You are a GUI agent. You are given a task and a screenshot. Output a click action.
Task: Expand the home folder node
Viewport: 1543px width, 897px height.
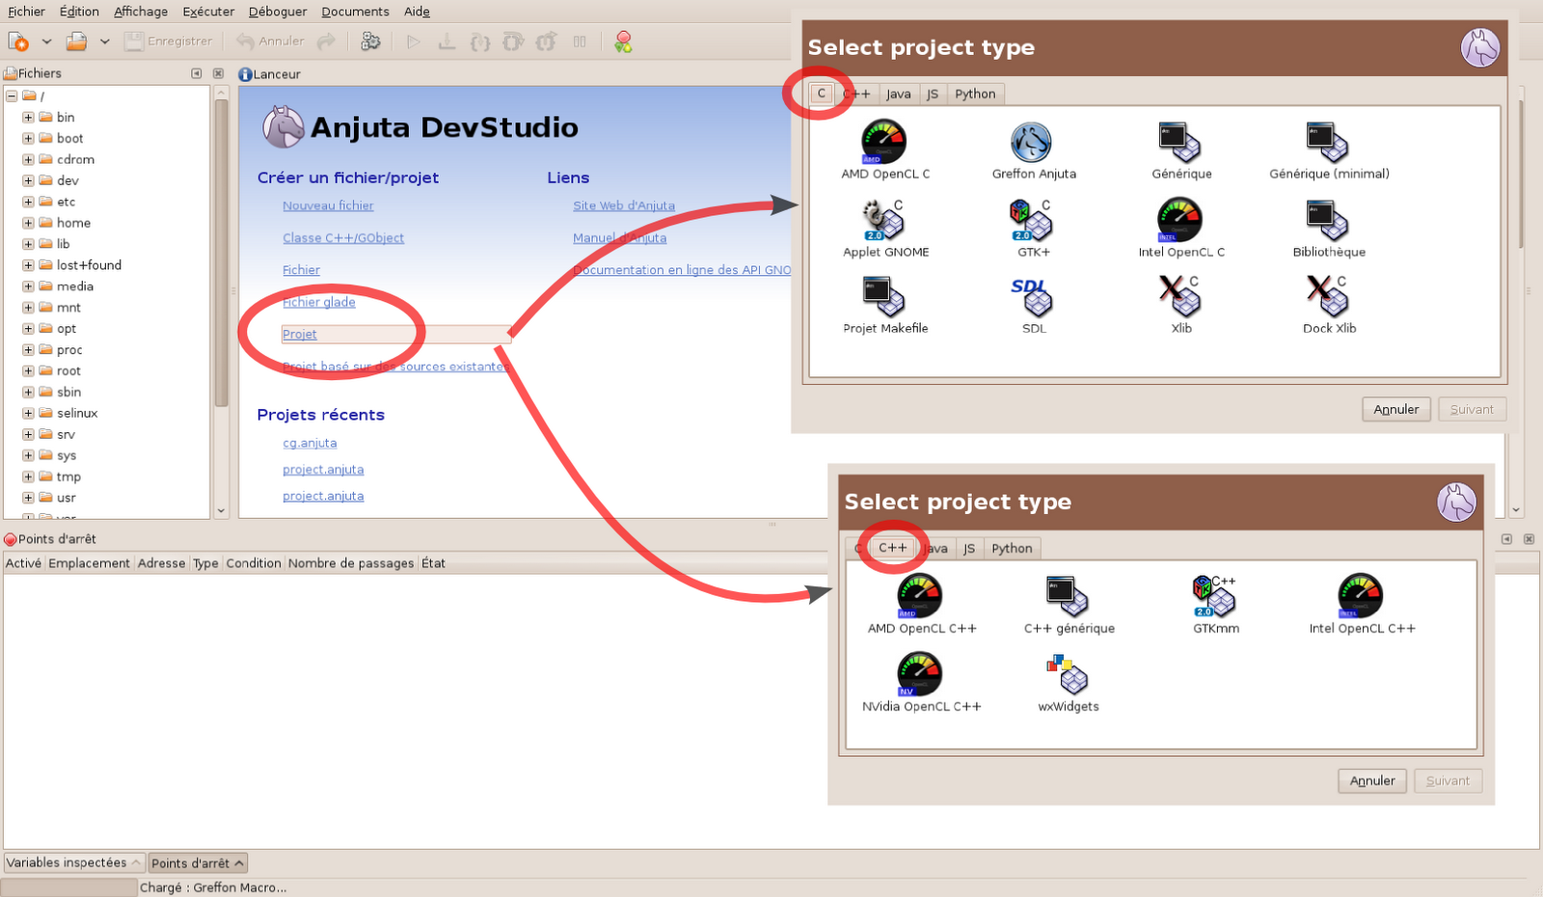tap(28, 224)
